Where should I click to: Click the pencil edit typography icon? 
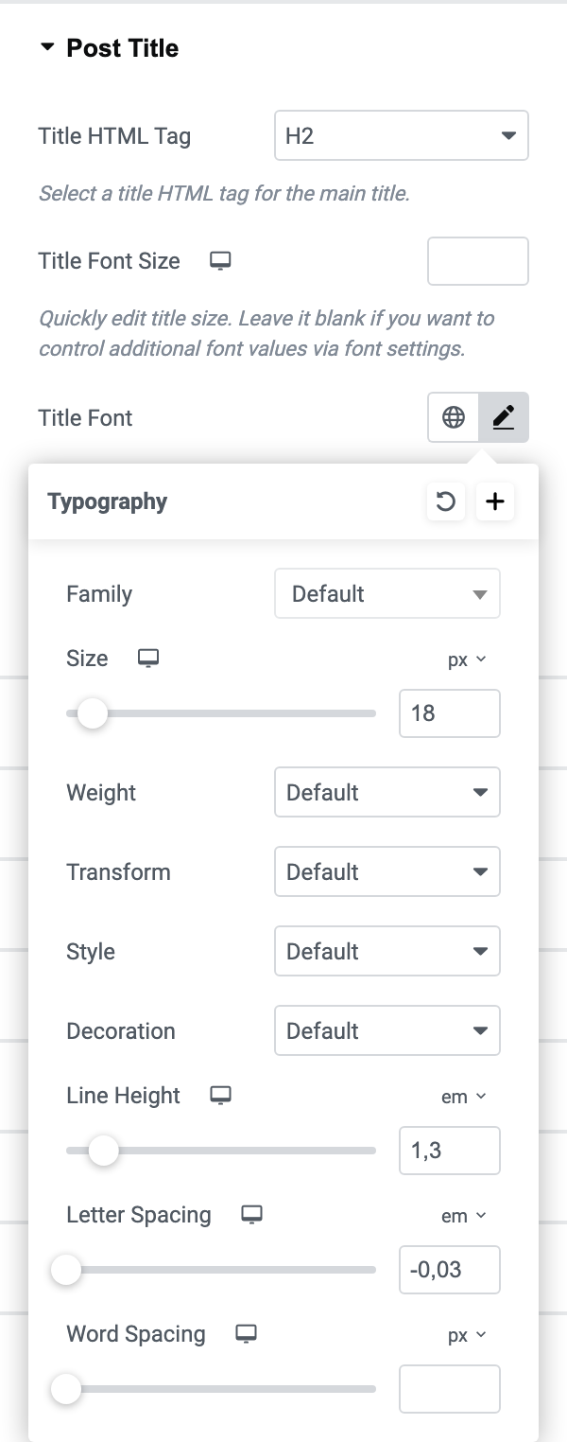(504, 417)
